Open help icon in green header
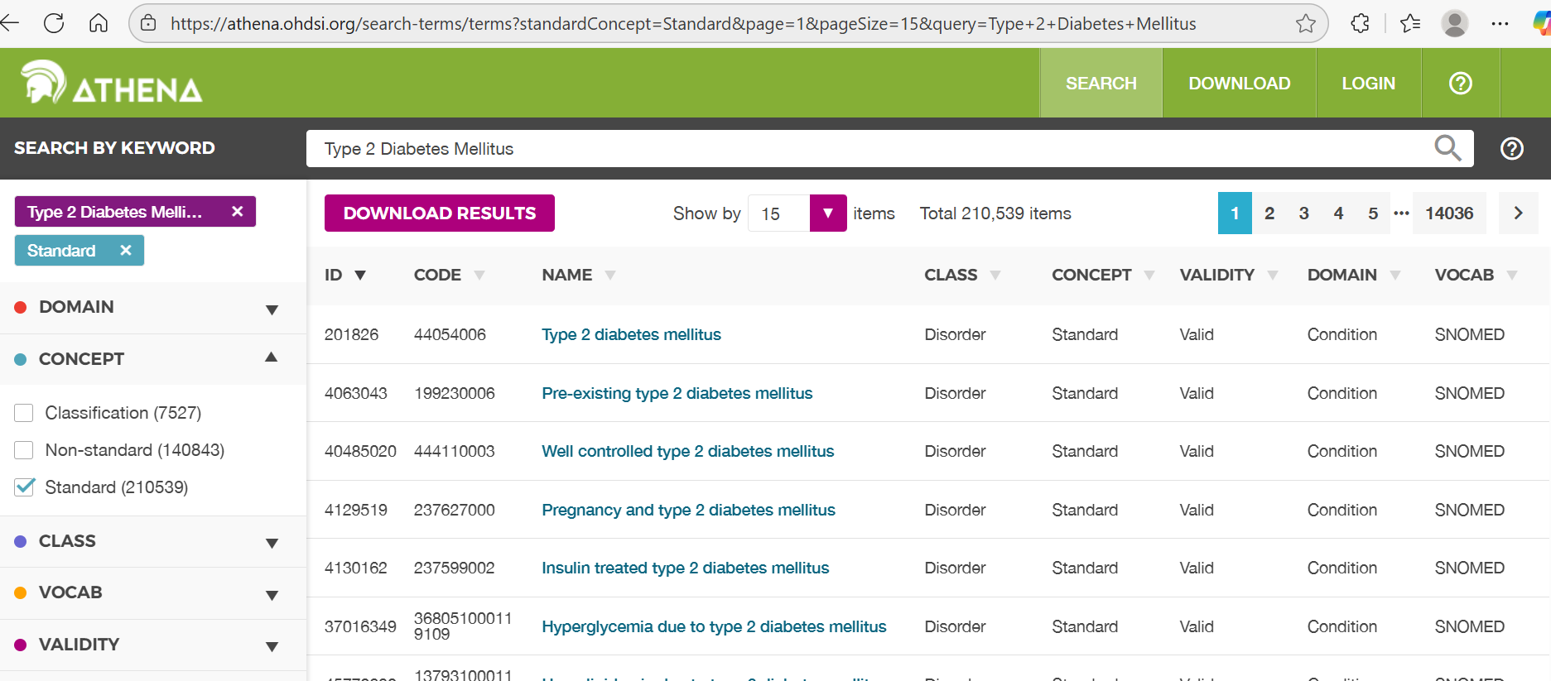 [1461, 83]
